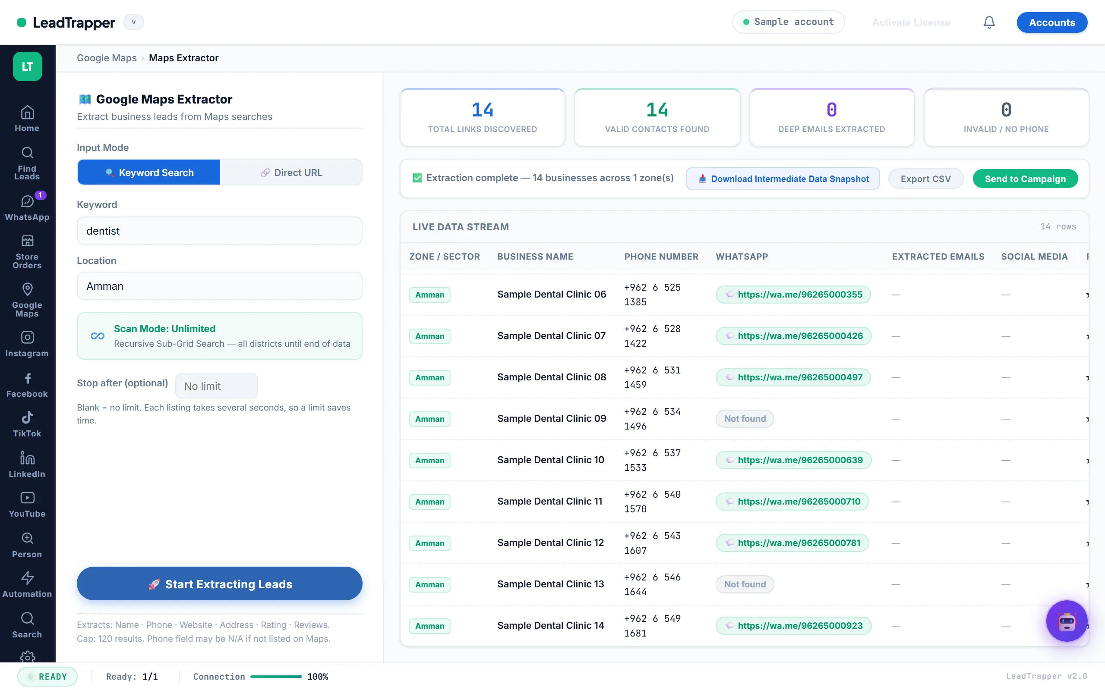This screenshot has width=1105, height=690.
Task: Open Store Orders in sidebar
Action: point(27,251)
